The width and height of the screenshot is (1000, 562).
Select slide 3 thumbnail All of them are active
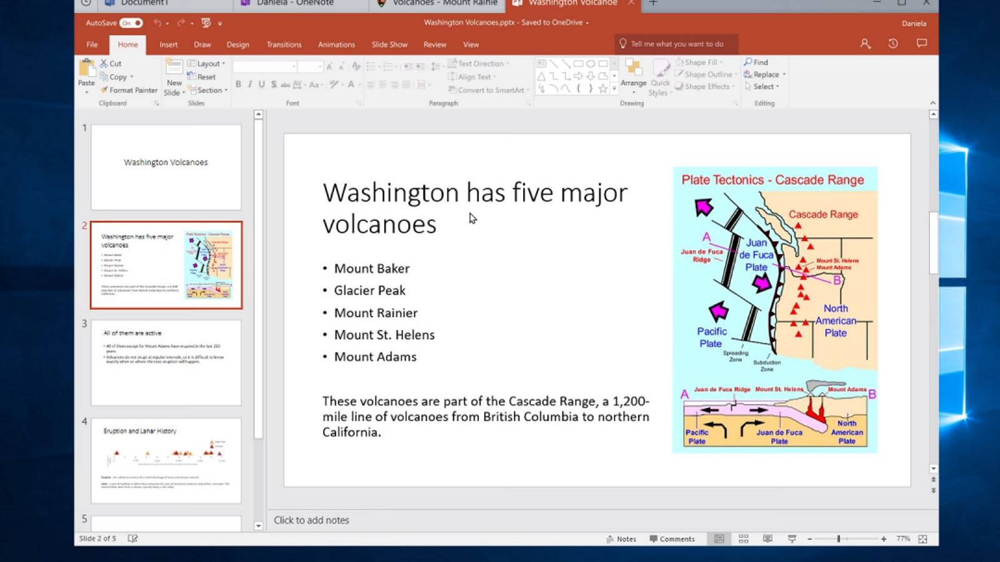166,363
